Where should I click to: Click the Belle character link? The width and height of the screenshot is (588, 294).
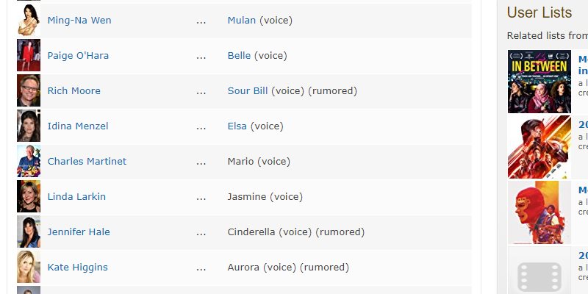pyautogui.click(x=239, y=55)
